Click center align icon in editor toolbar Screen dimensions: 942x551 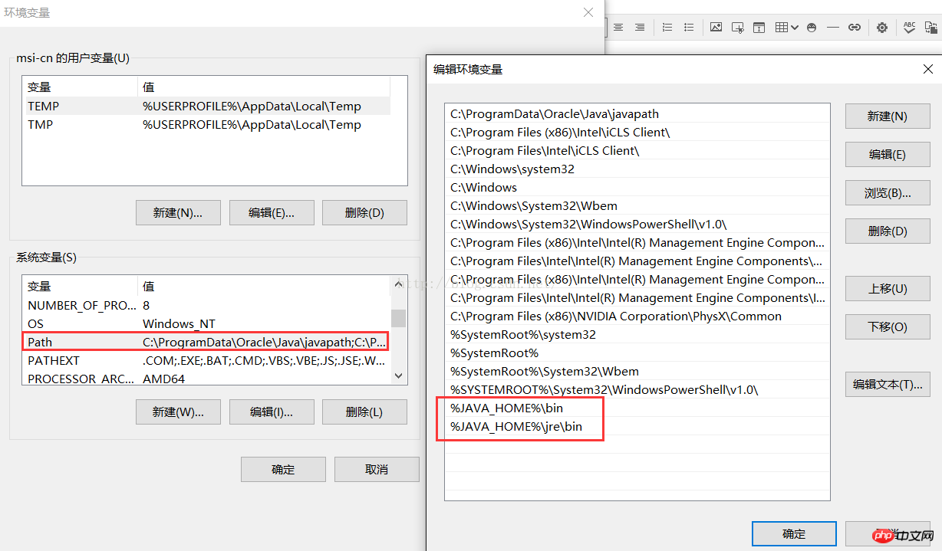618,27
